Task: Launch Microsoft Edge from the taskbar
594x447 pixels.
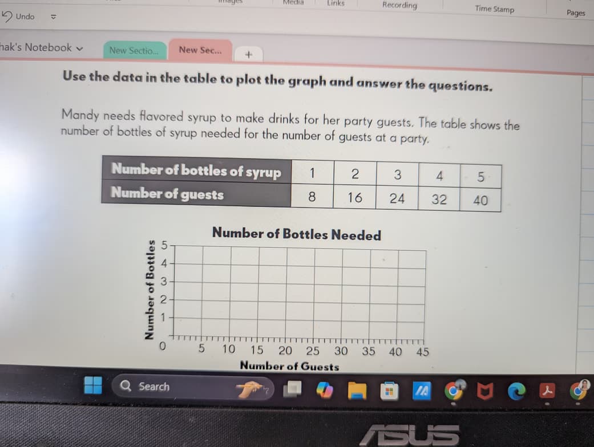Action: (x=515, y=387)
